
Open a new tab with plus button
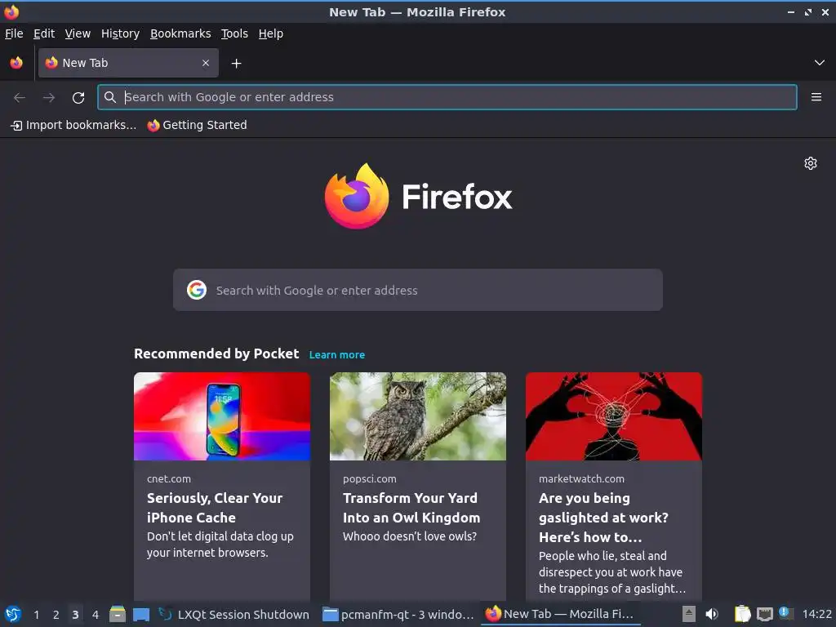click(x=236, y=64)
